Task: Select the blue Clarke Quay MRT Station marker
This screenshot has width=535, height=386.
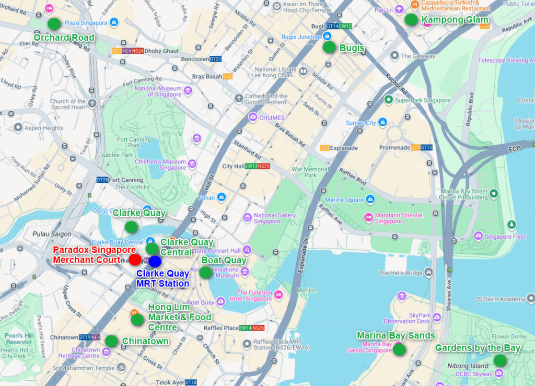Action: coord(155,262)
